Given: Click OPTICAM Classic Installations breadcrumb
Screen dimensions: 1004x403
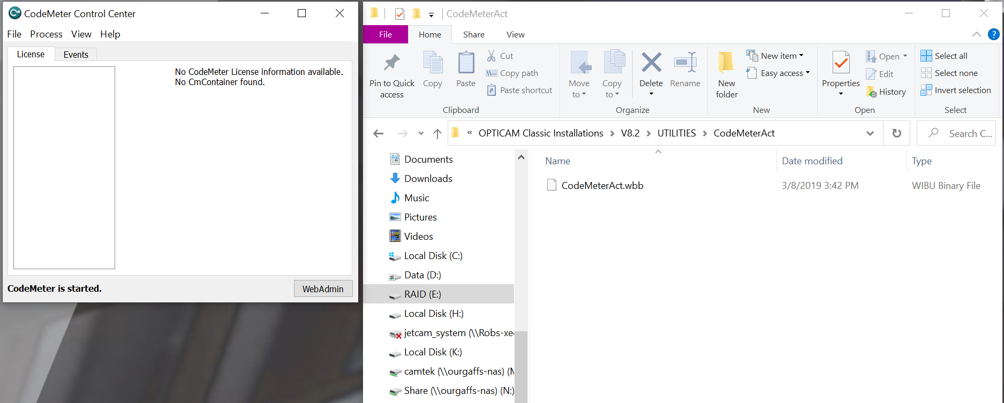Looking at the screenshot, I should 541,133.
